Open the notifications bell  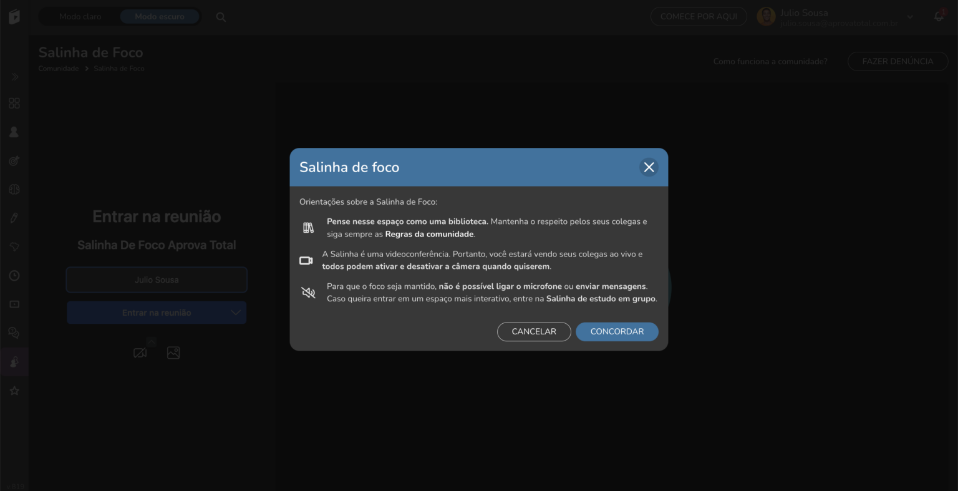pos(939,17)
